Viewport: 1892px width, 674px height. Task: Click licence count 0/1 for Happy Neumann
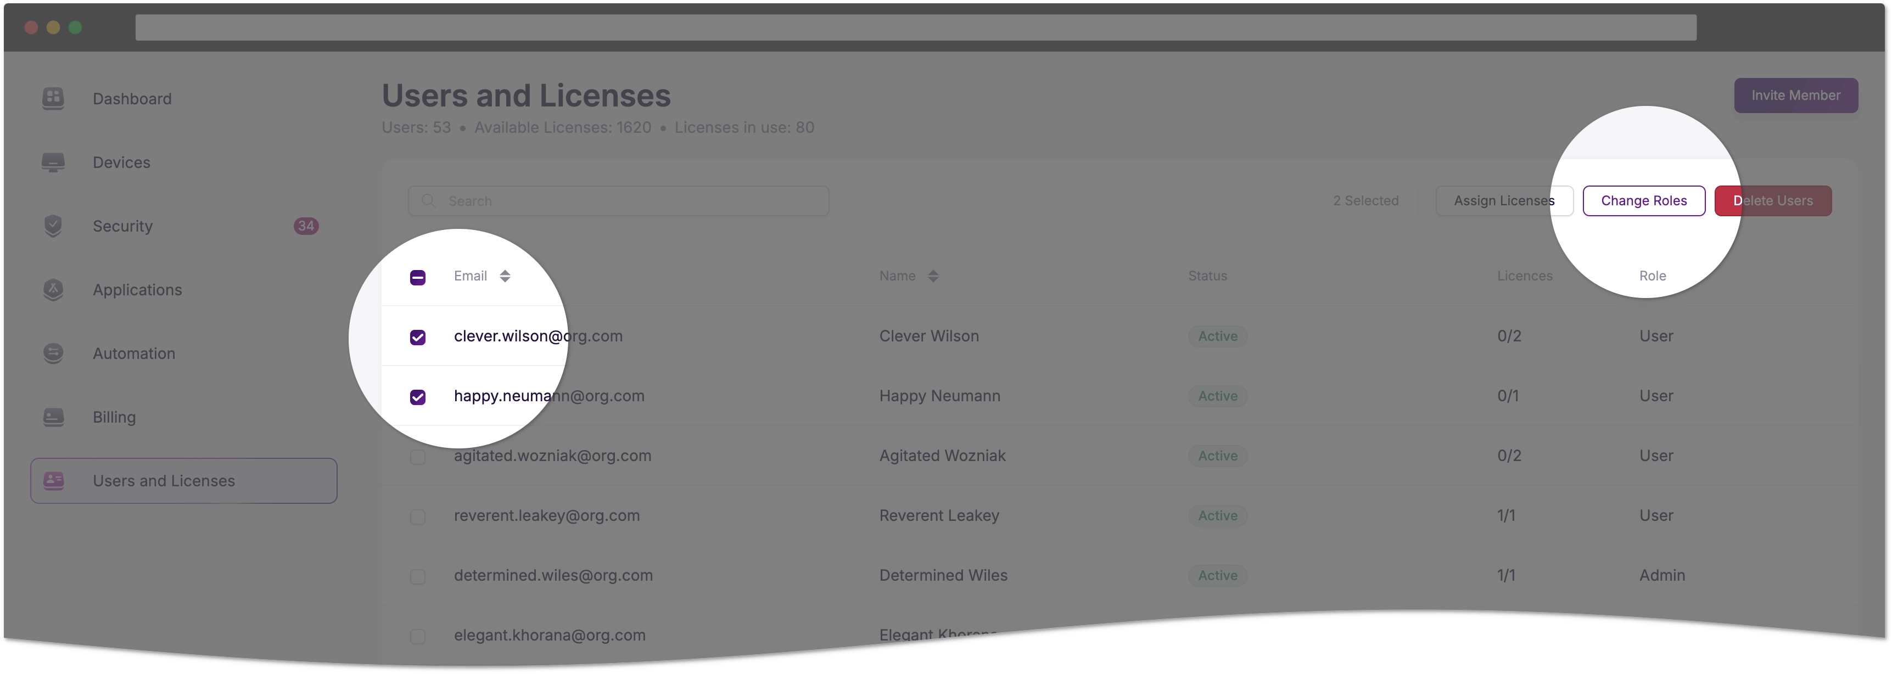tap(1508, 396)
